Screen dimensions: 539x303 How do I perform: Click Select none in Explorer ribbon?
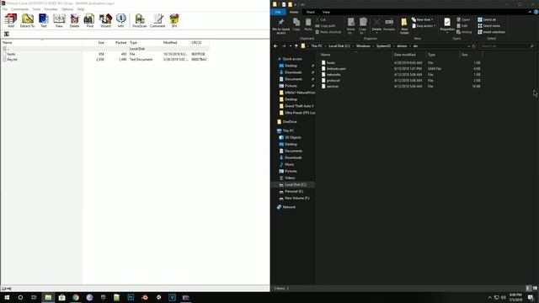(488, 26)
